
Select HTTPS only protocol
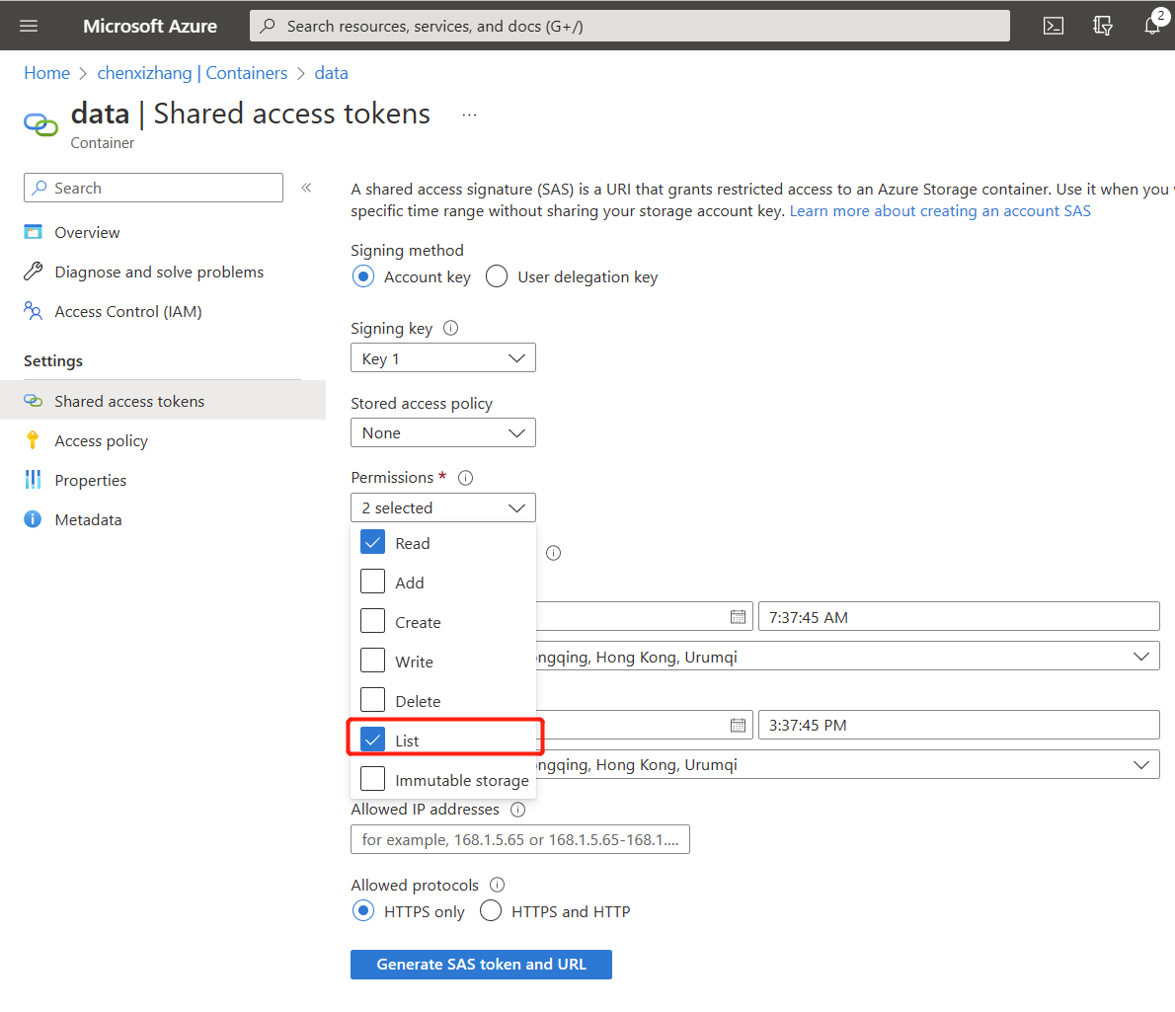363,911
